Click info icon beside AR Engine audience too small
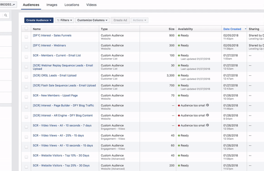 [208, 115]
